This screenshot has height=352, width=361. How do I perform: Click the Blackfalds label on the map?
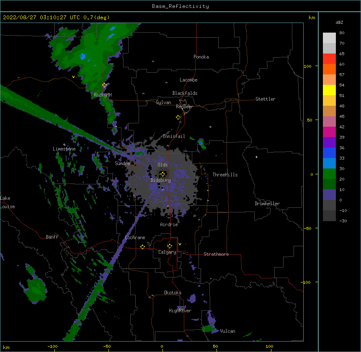click(x=185, y=93)
